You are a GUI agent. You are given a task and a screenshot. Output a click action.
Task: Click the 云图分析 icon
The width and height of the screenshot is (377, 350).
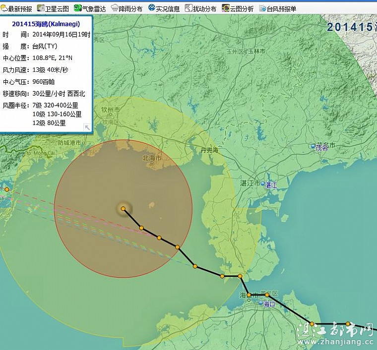[226, 8]
